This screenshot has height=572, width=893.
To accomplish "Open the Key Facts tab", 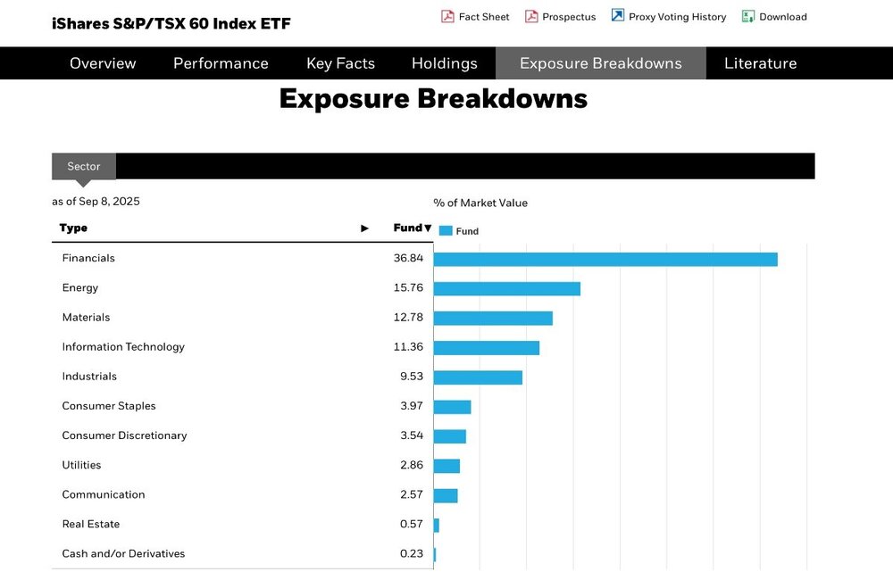I will [340, 63].
